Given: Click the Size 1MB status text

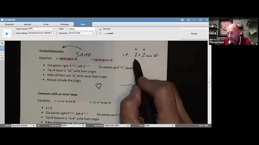Looking at the screenshot, I should coord(203,126).
